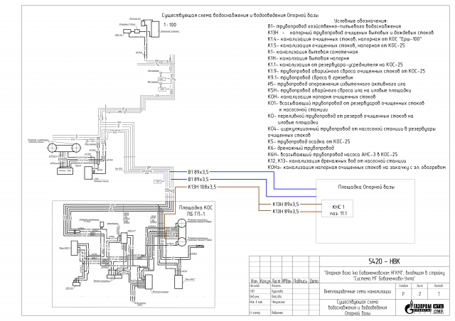Click the scale text "1 : 100"
The width and height of the screenshot is (455, 321).
point(170,25)
